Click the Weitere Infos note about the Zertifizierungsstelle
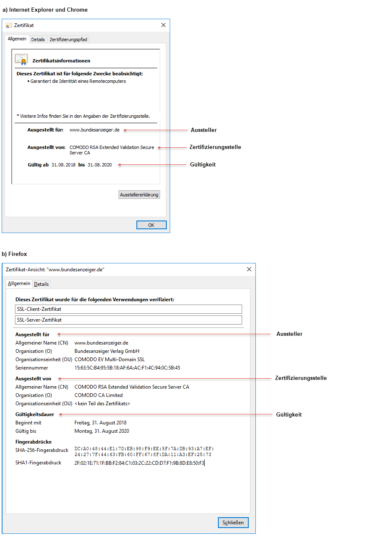Screen dimensions: 391x548 [x=84, y=116]
